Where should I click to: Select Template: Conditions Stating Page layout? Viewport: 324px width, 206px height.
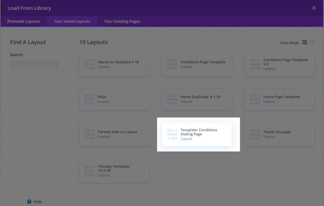(x=197, y=134)
